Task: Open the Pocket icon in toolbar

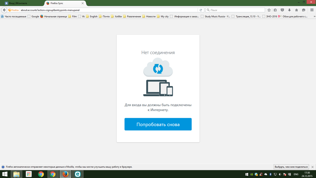Action: [x=282, y=10]
